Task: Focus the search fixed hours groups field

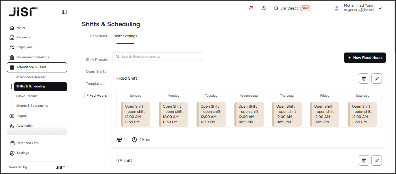Action: (x=158, y=57)
